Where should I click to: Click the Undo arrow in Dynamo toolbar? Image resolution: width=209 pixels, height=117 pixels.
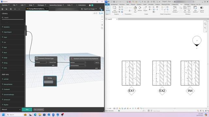(x=15, y=9)
